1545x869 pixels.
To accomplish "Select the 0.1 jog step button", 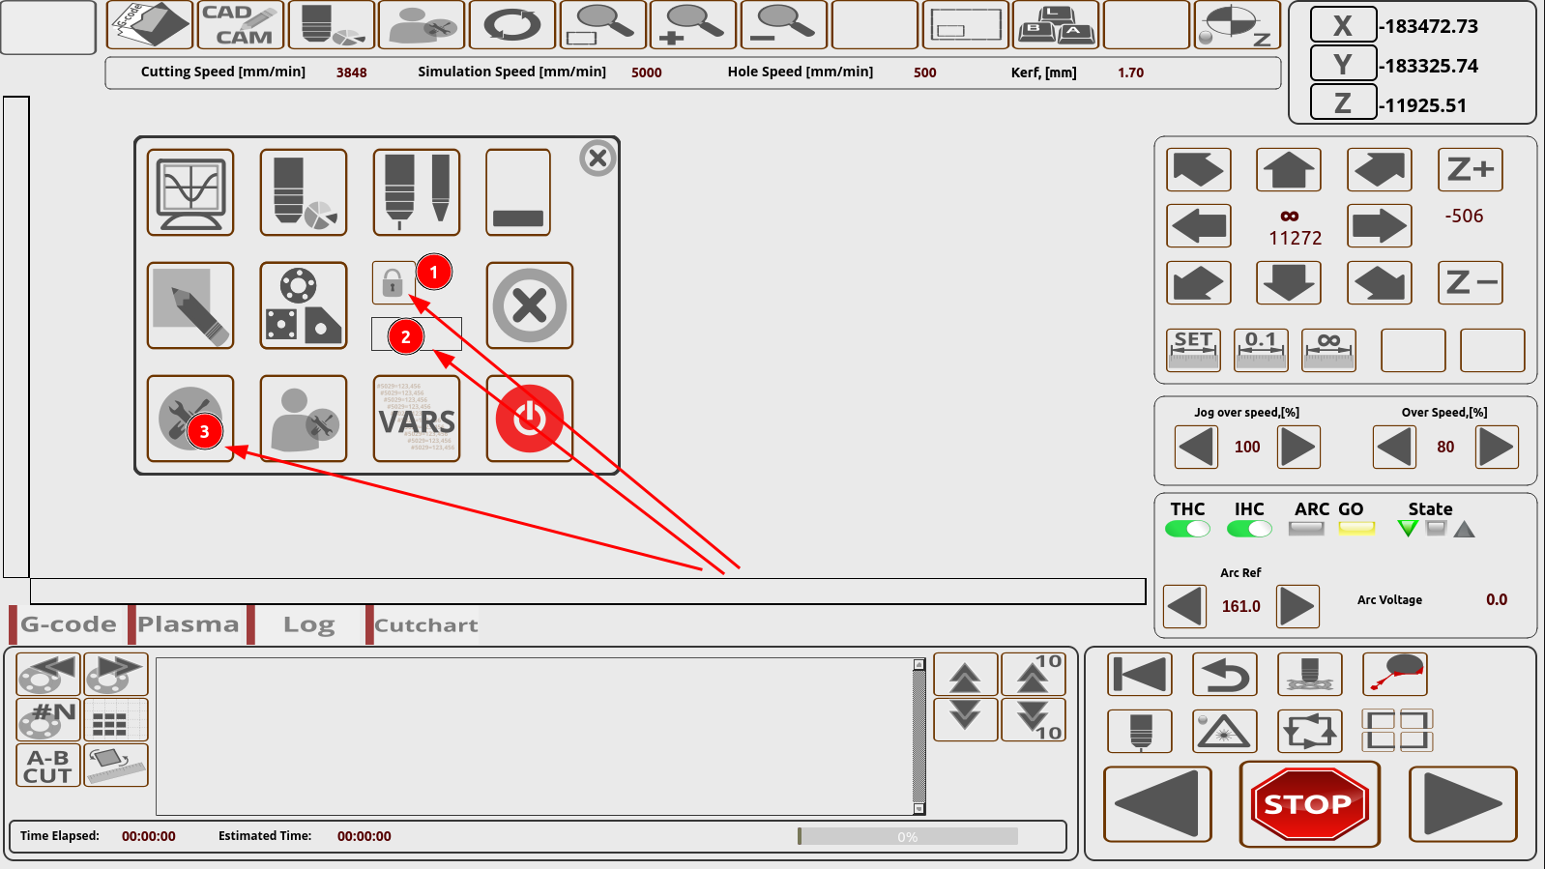I will point(1262,350).
